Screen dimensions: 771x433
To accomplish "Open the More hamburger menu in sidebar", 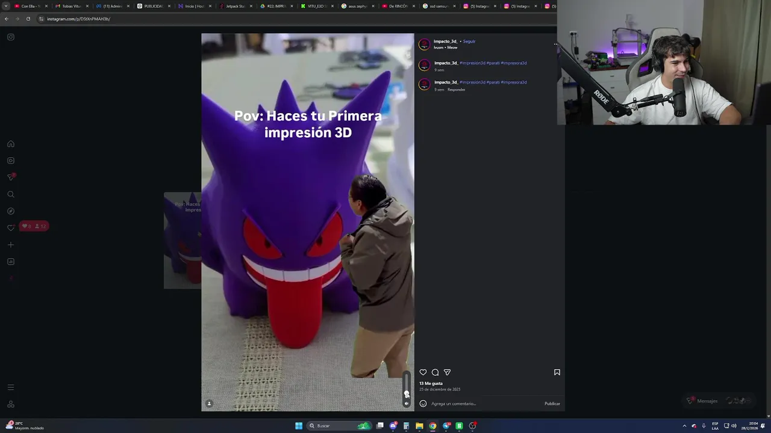I will tap(10, 387).
